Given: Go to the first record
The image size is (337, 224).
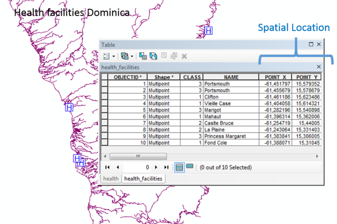Looking at the screenshot, I should coord(108,167).
